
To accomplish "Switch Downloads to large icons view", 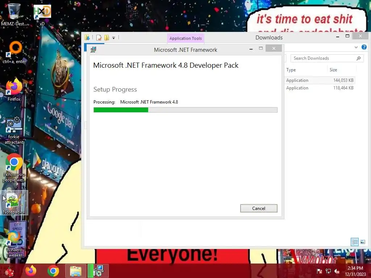I will point(362,242).
